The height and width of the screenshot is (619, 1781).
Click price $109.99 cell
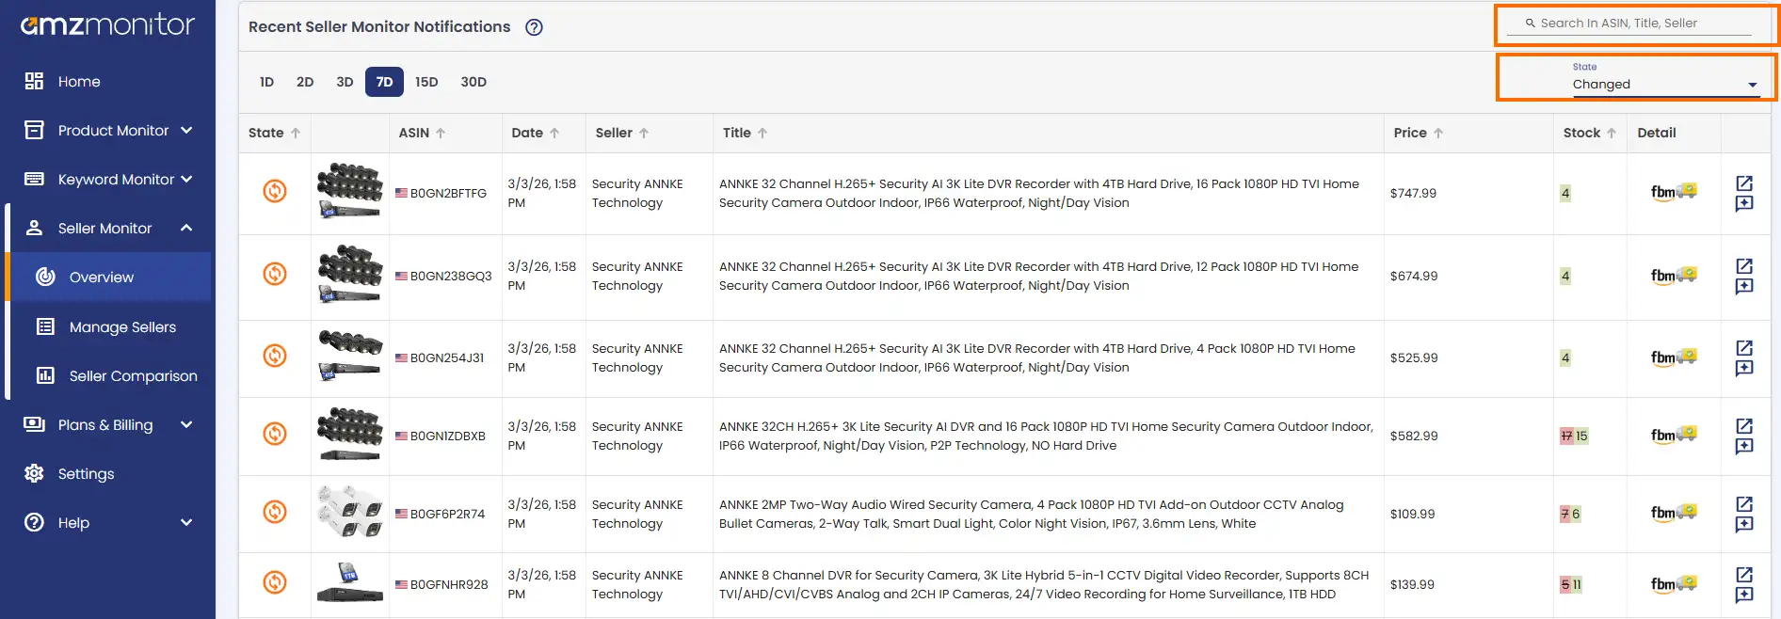[1412, 514]
